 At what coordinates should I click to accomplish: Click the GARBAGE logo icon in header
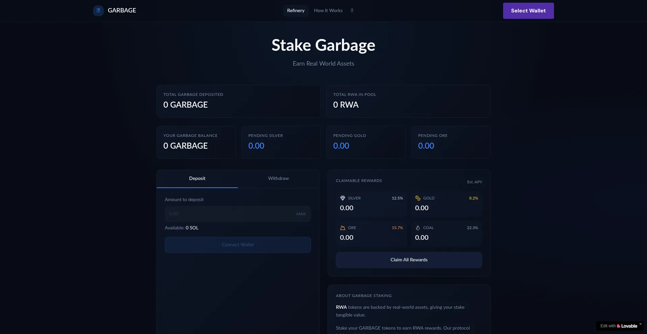coord(98,10)
